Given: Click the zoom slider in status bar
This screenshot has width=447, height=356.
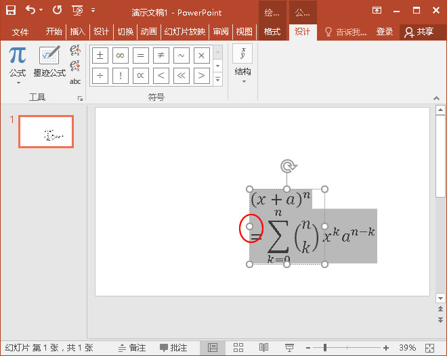Looking at the screenshot, I should [325, 347].
